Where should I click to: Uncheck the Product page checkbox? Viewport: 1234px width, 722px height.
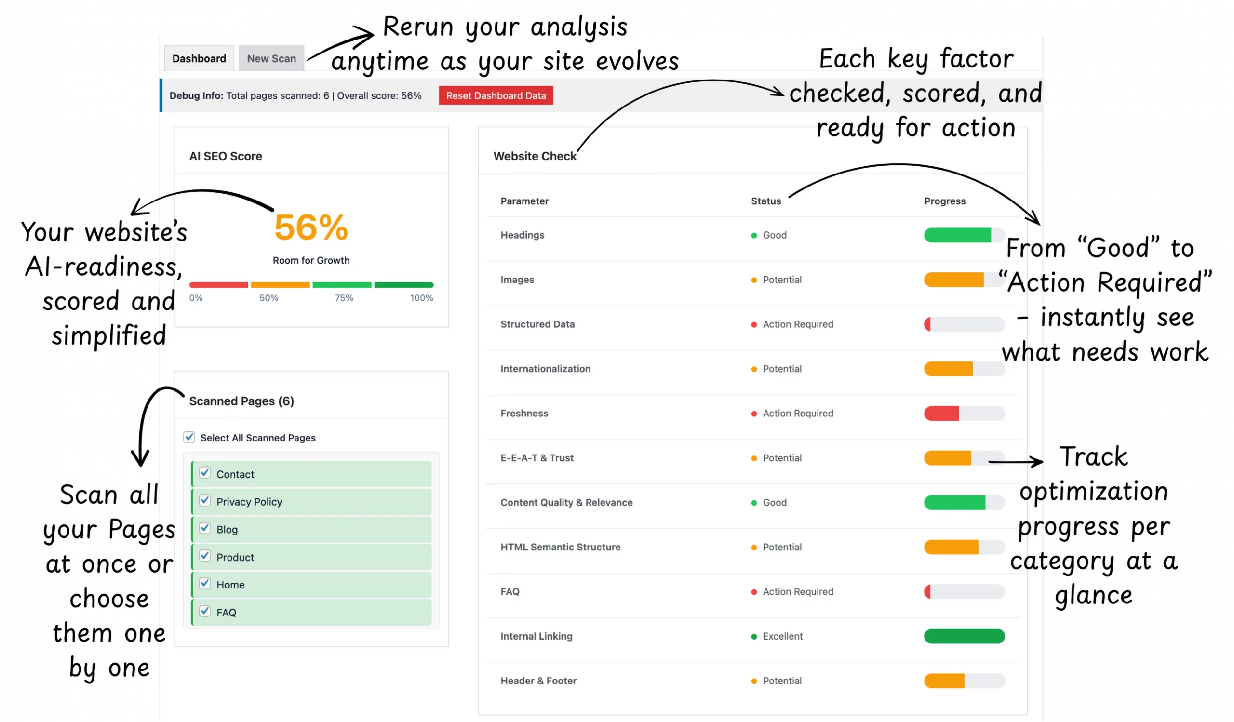pyautogui.click(x=205, y=556)
